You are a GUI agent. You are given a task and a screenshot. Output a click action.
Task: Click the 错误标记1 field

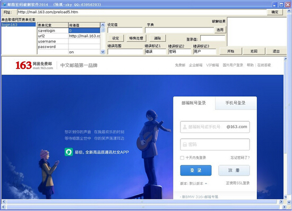point(156,51)
